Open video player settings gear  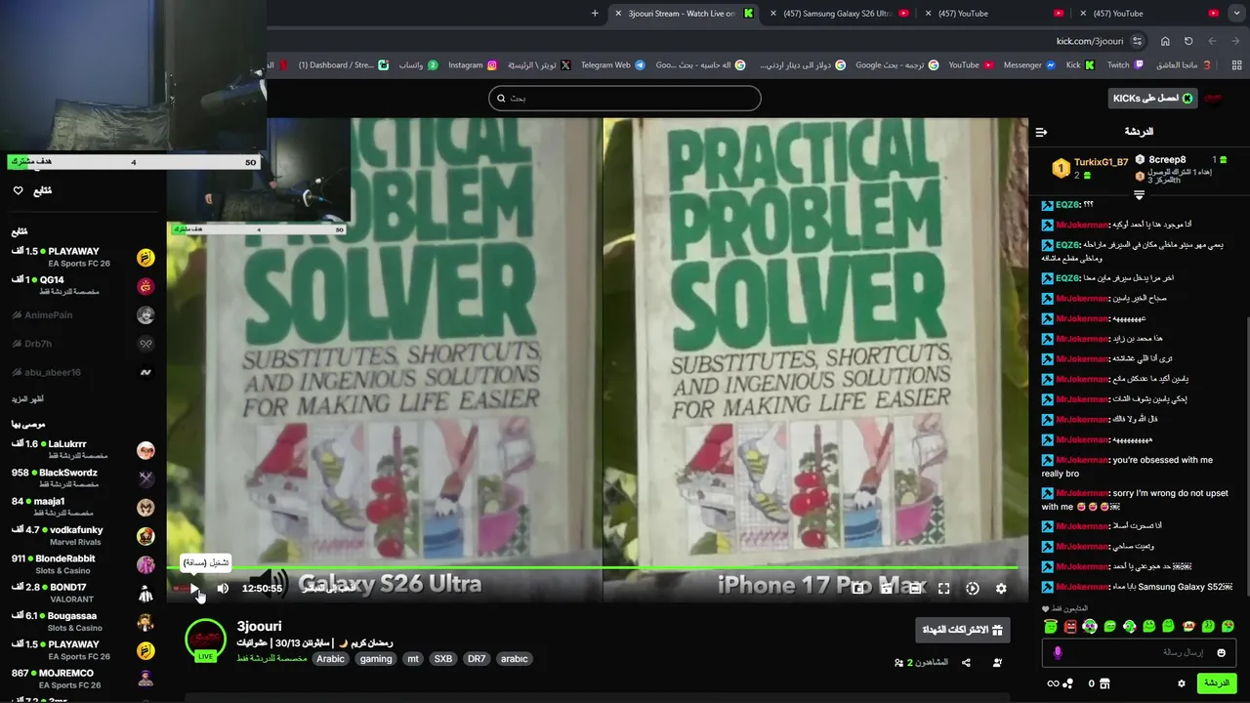tap(1001, 588)
